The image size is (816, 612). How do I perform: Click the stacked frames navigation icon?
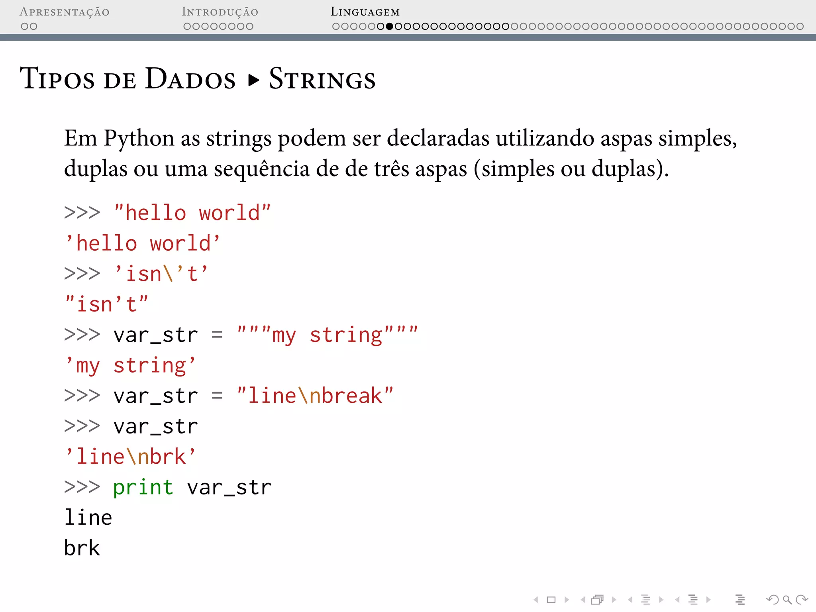click(598, 599)
